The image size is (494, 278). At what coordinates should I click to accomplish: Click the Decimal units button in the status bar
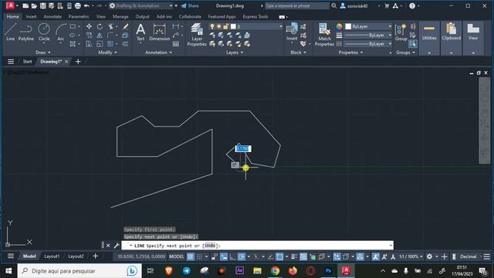tap(468, 256)
